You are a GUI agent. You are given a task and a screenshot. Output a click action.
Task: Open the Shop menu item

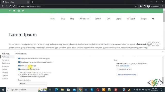(x=72, y=19)
